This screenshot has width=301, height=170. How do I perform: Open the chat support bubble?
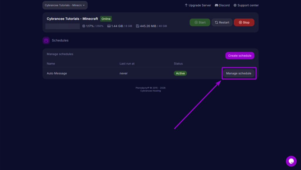click(x=291, y=161)
